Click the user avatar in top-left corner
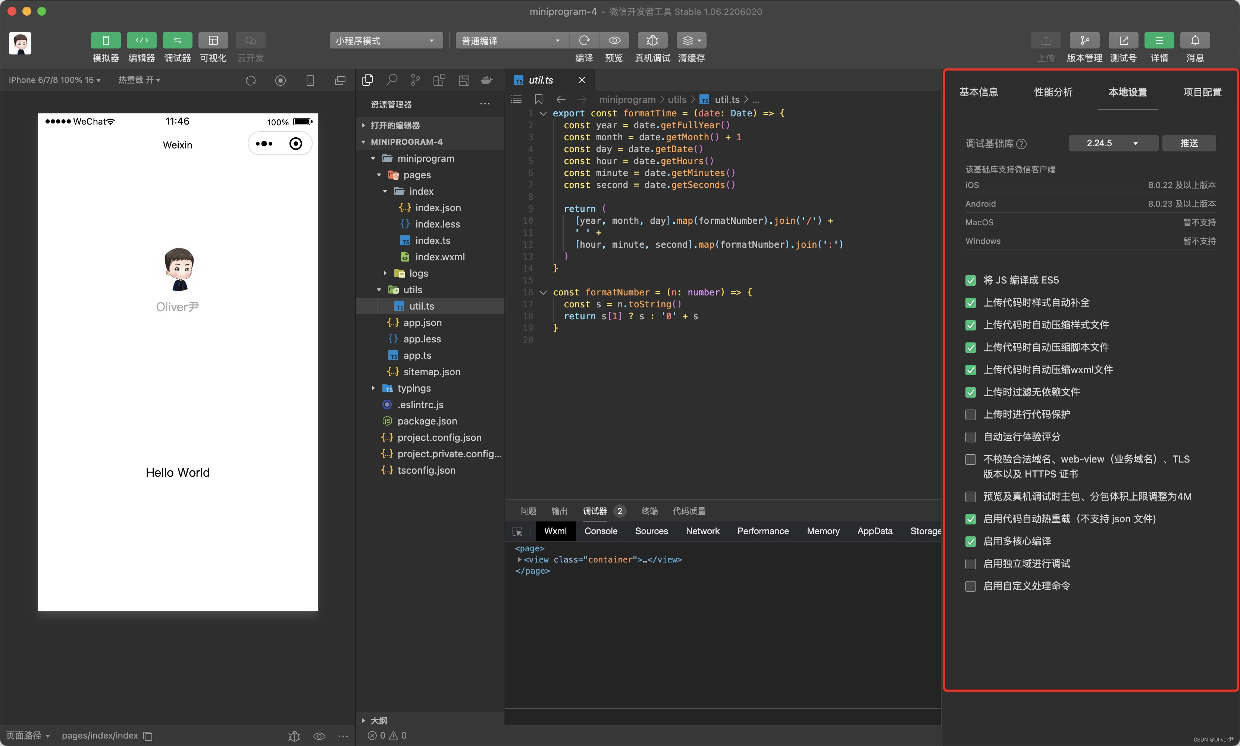This screenshot has width=1240, height=746. coord(20,43)
